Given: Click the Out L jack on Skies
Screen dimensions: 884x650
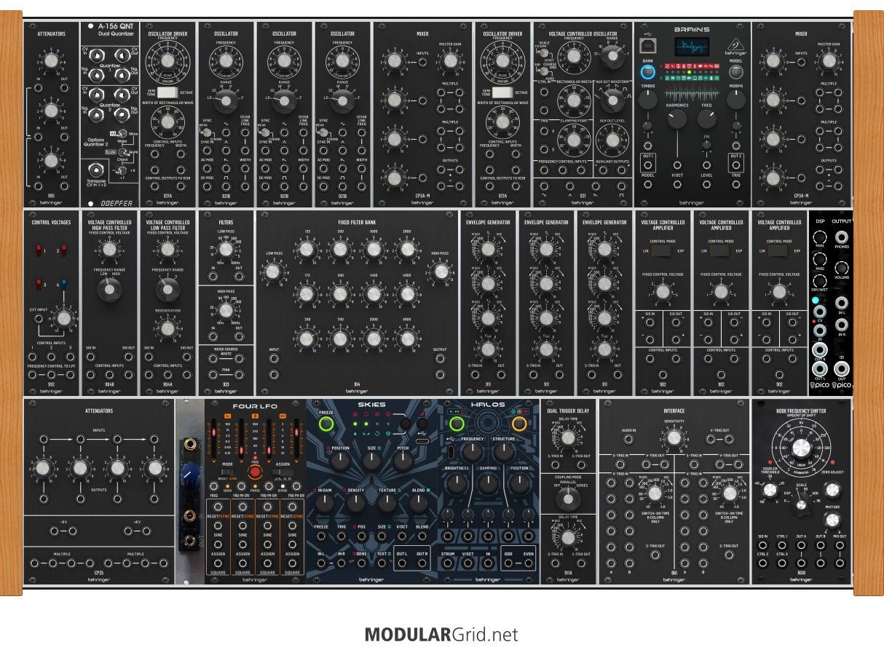Looking at the screenshot, I should [402, 563].
